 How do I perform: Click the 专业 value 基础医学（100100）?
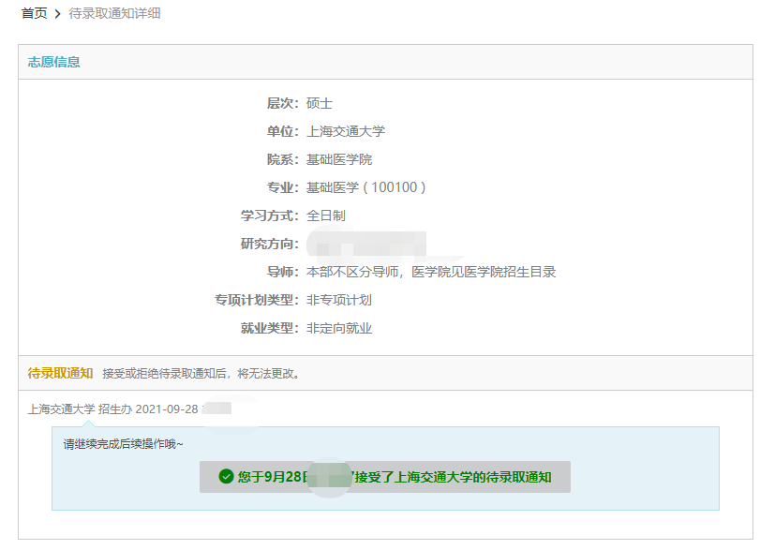click(366, 187)
